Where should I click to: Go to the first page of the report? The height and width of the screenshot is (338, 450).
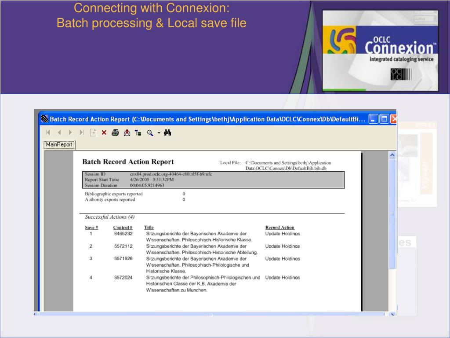48,132
